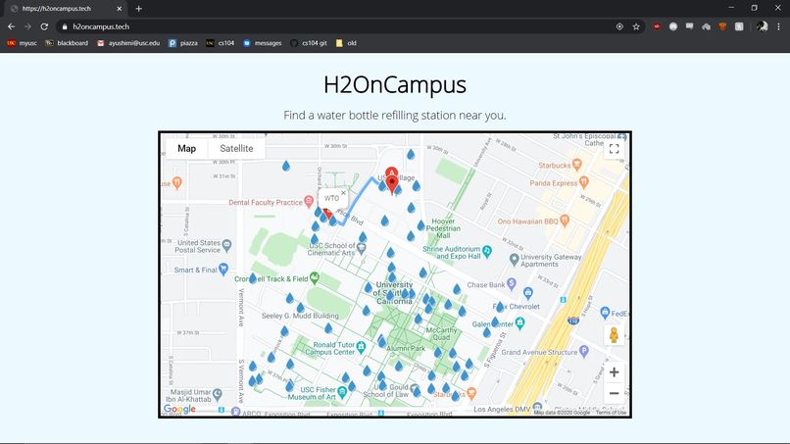790x444 pixels.
Task: Click the red A marker
Action: 391,173
